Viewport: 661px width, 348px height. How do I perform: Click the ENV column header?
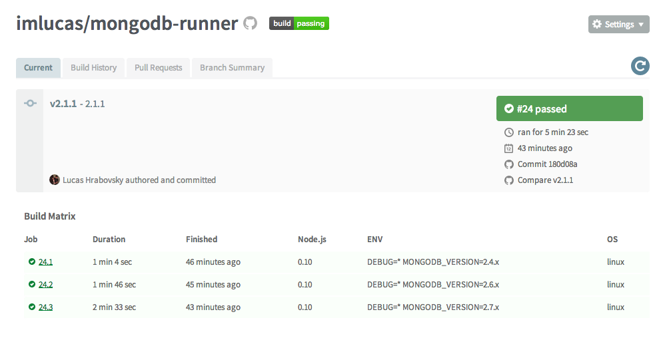374,239
